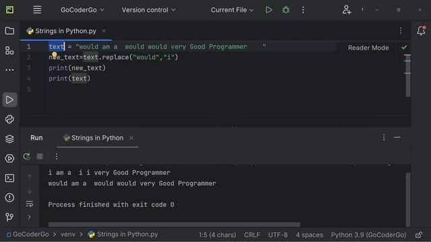Open the Python Packages layers icon
This screenshot has width=431, height=242.
(x=9, y=139)
